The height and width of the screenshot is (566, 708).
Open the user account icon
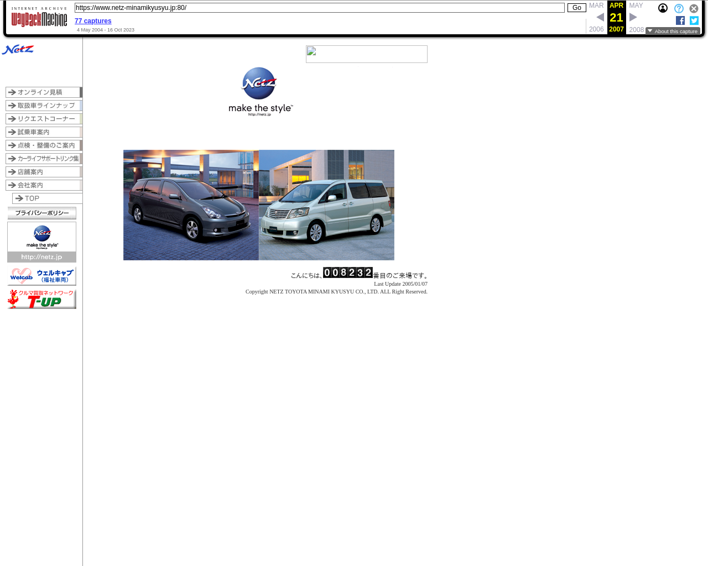(x=663, y=8)
